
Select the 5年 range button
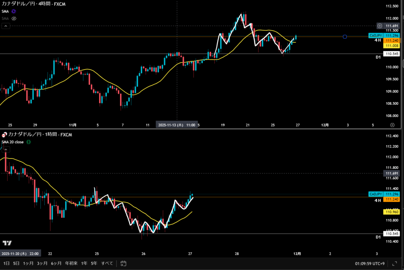coord(94,263)
